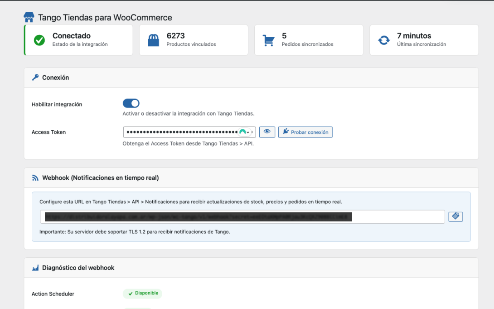
Task: Click the plug icon in Probar conexión
Action: click(286, 132)
